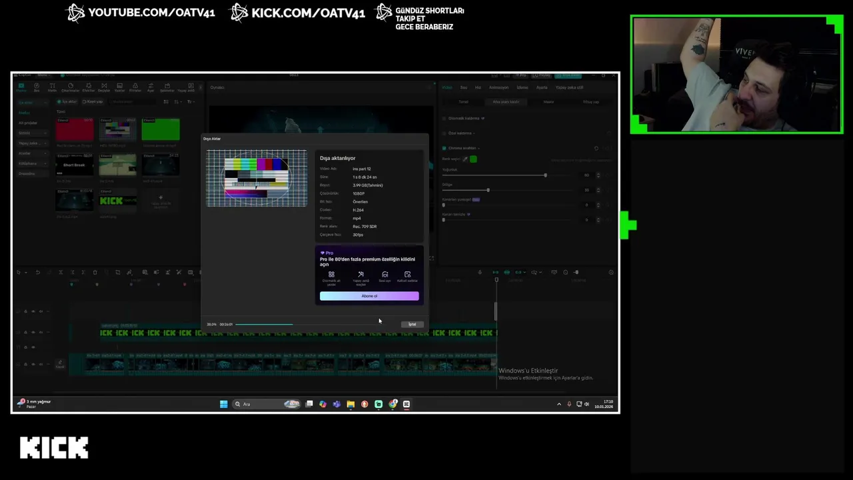Open the Medya tab in CapCut toolbar
The width and height of the screenshot is (853, 480).
coord(21,87)
